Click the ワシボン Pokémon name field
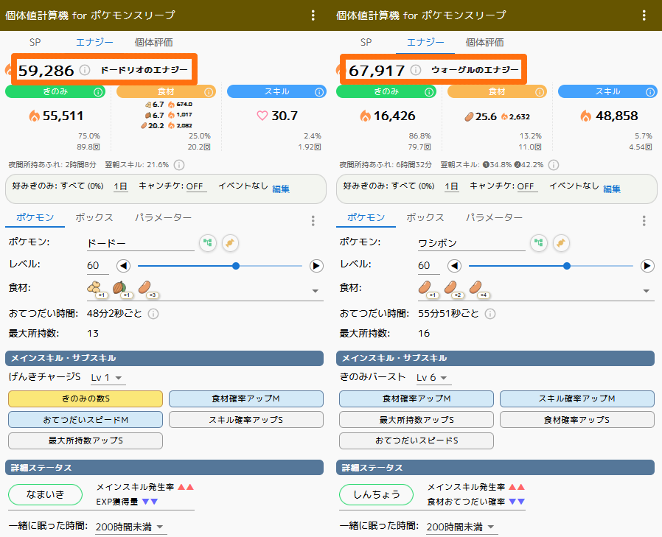The height and width of the screenshot is (537, 662). click(x=470, y=242)
